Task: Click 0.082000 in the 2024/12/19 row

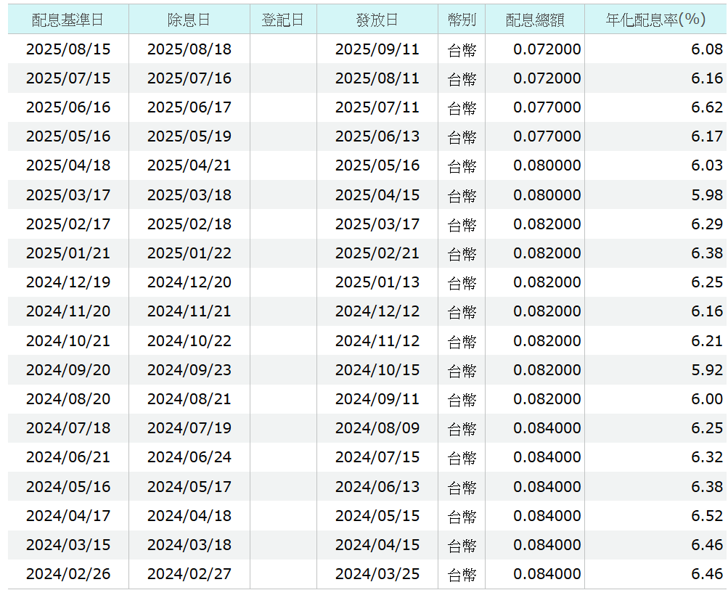Action: (547, 282)
